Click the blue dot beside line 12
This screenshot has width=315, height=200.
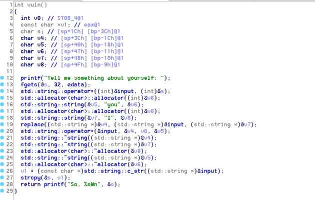(2, 78)
